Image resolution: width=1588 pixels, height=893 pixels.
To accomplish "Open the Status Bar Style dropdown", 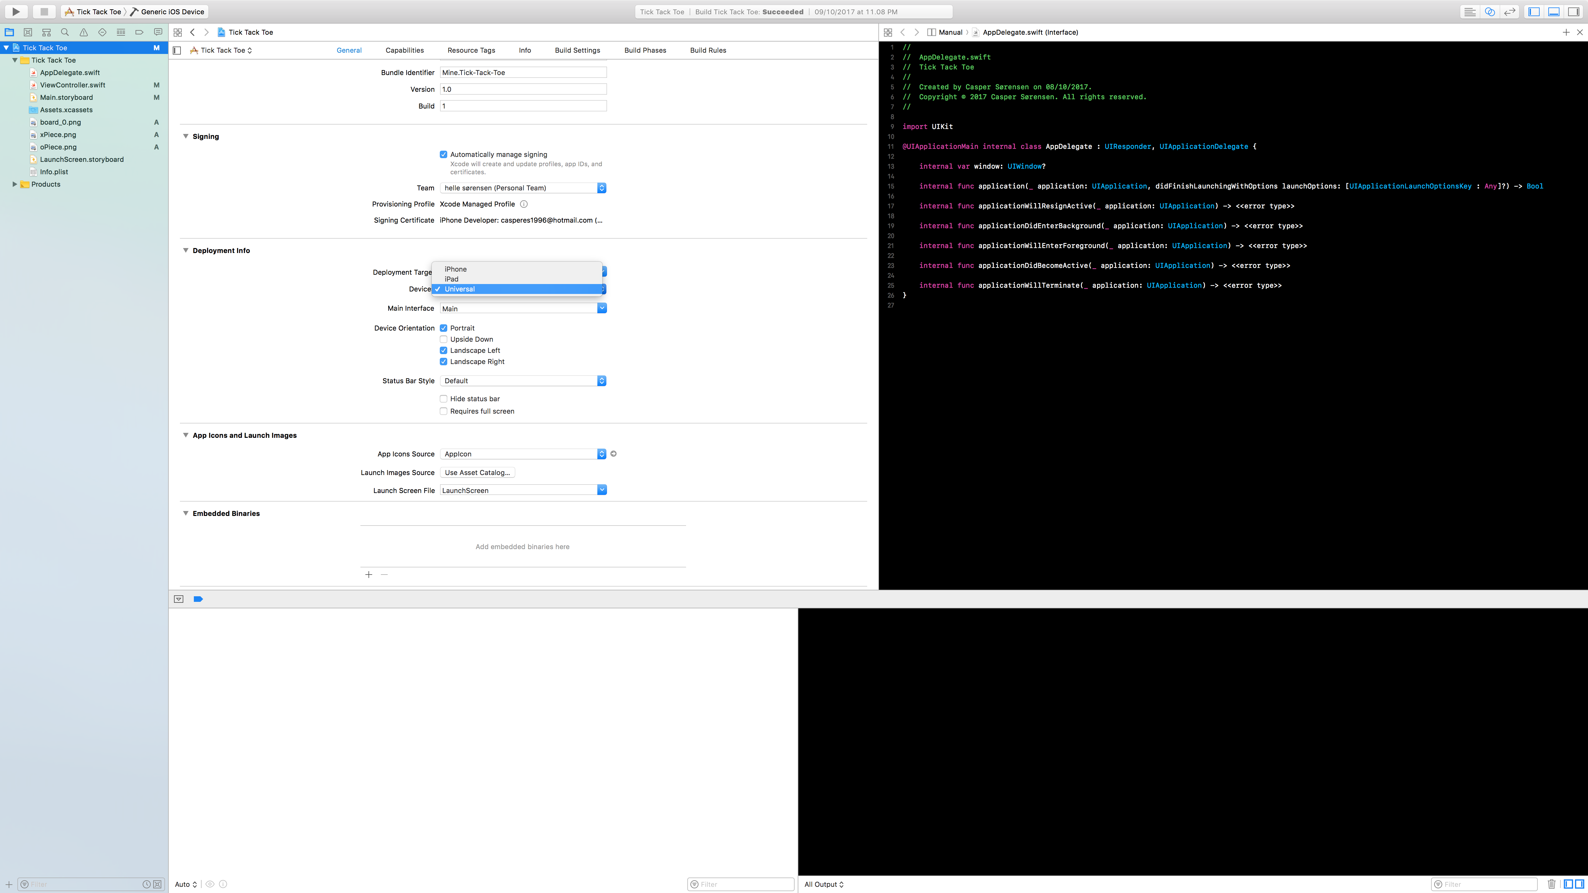I will (523, 381).
